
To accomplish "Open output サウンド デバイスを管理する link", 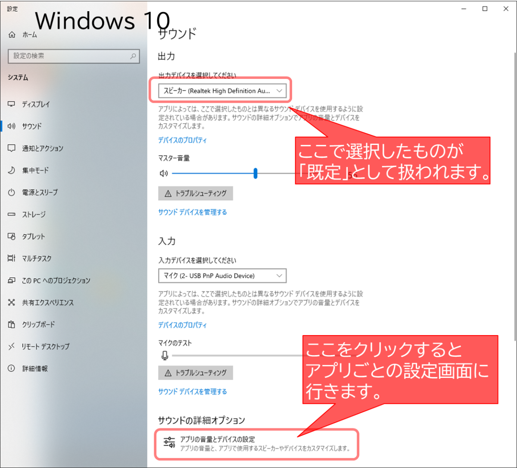I will (193, 212).
